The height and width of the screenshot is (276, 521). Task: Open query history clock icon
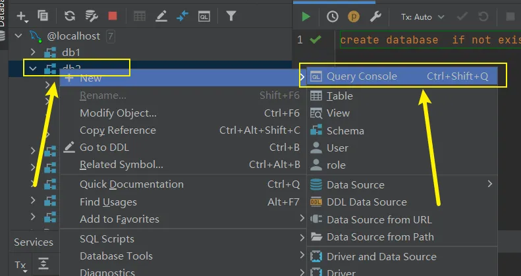click(333, 16)
